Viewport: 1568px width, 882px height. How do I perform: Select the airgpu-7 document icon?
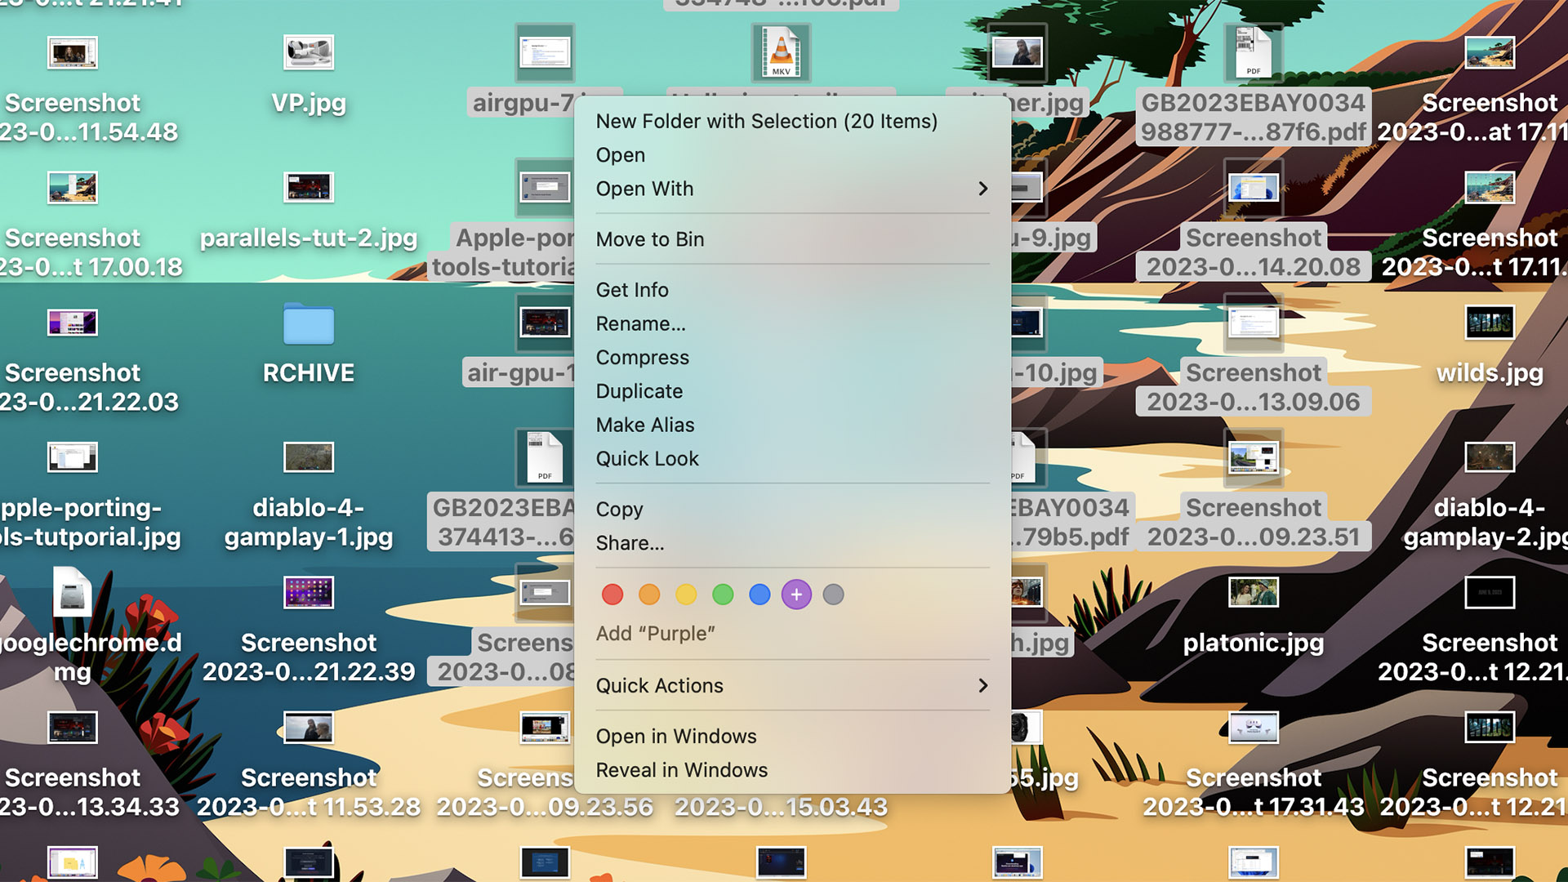(546, 51)
